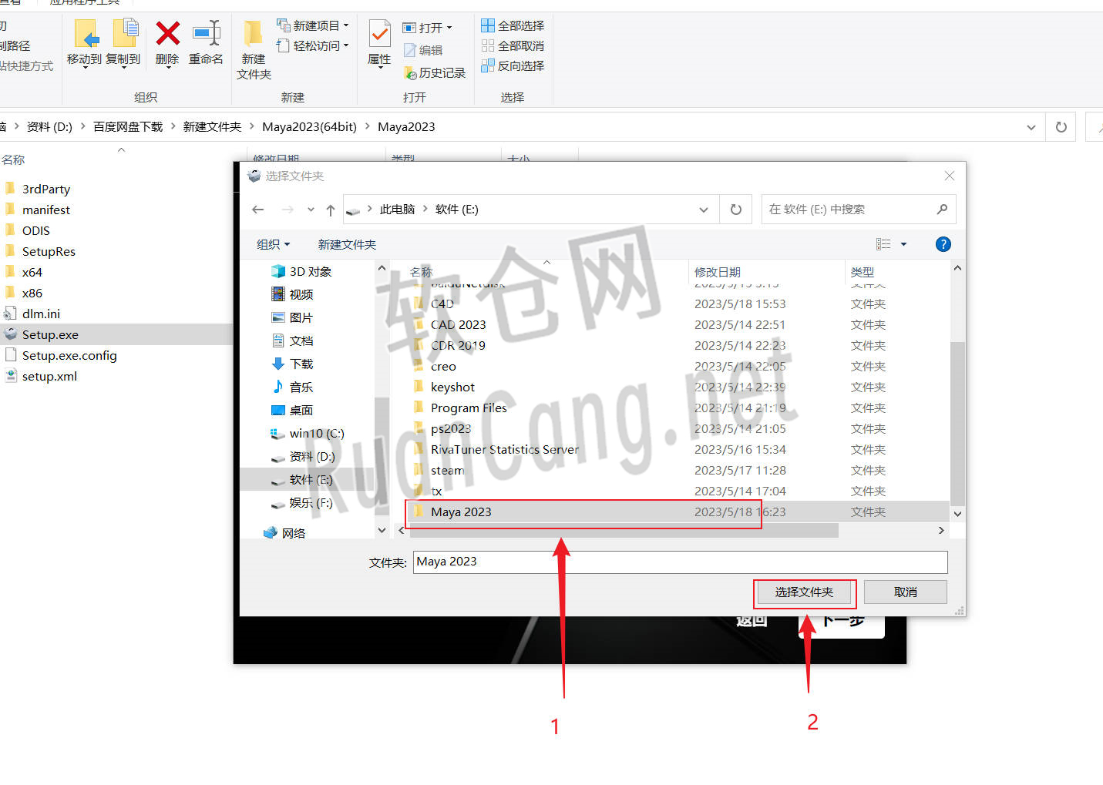Click 反向选择 (Invert selection) in the ribbon
This screenshot has width=1103, height=785.
pos(513,65)
